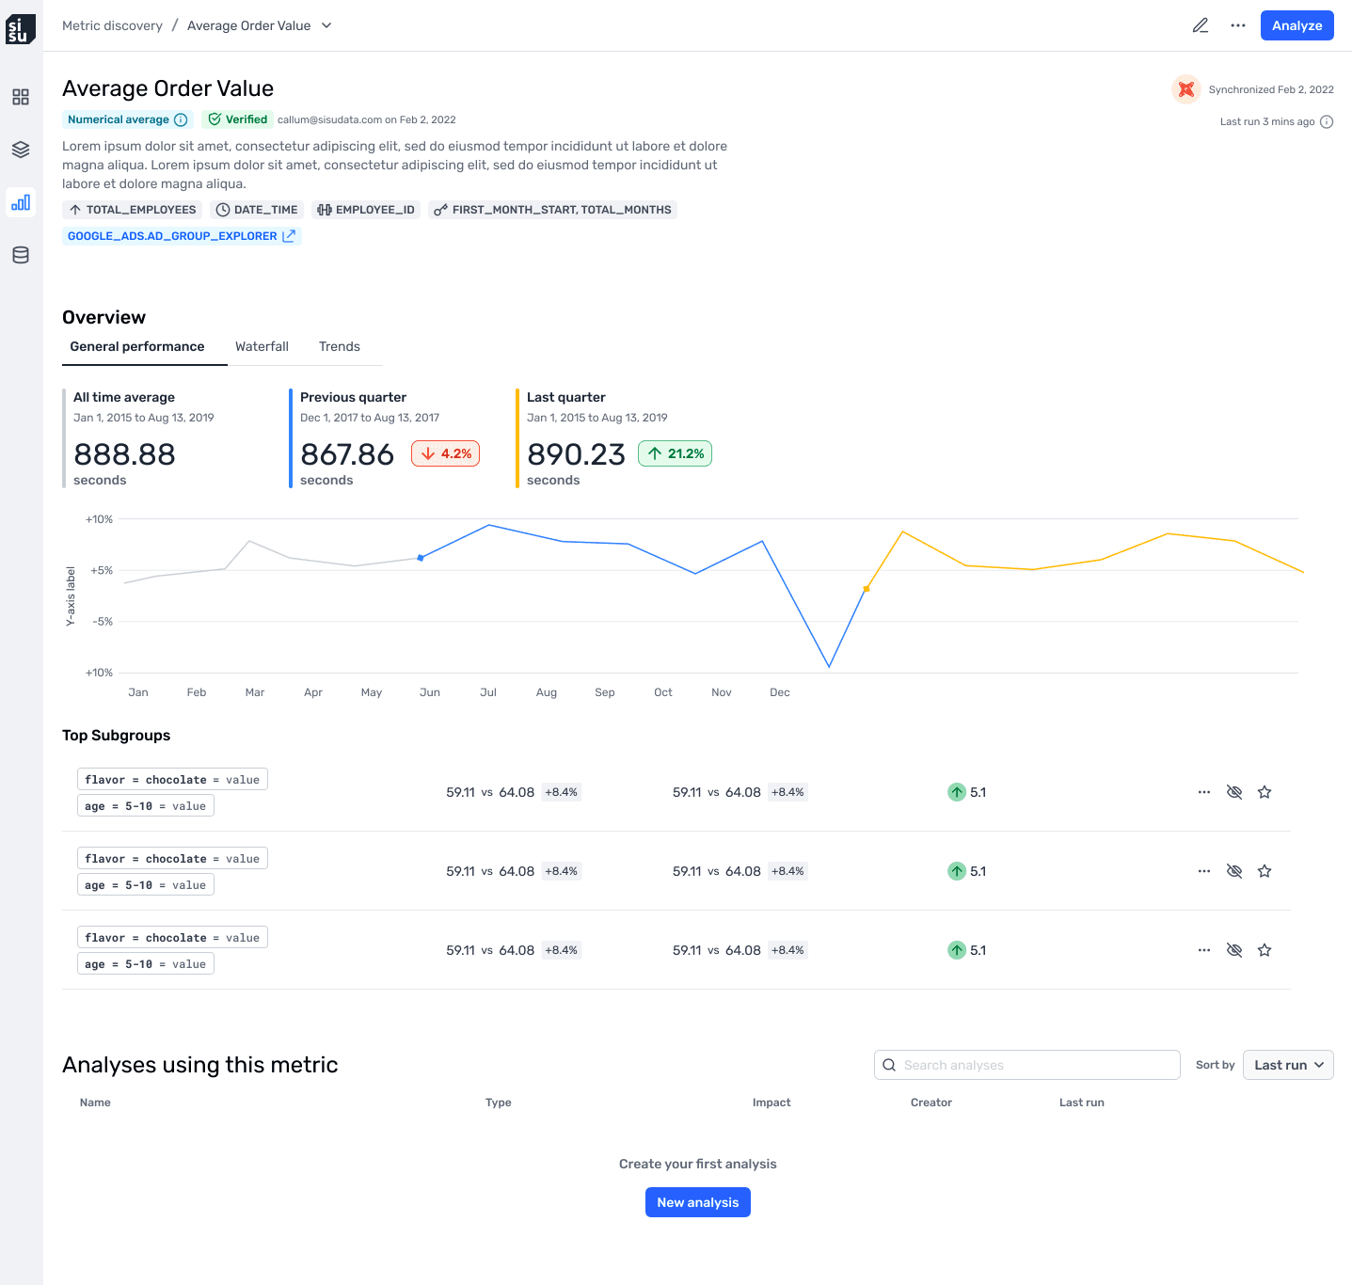
Task: Open the ellipsis menu next to Analyze
Action: pos(1237,25)
